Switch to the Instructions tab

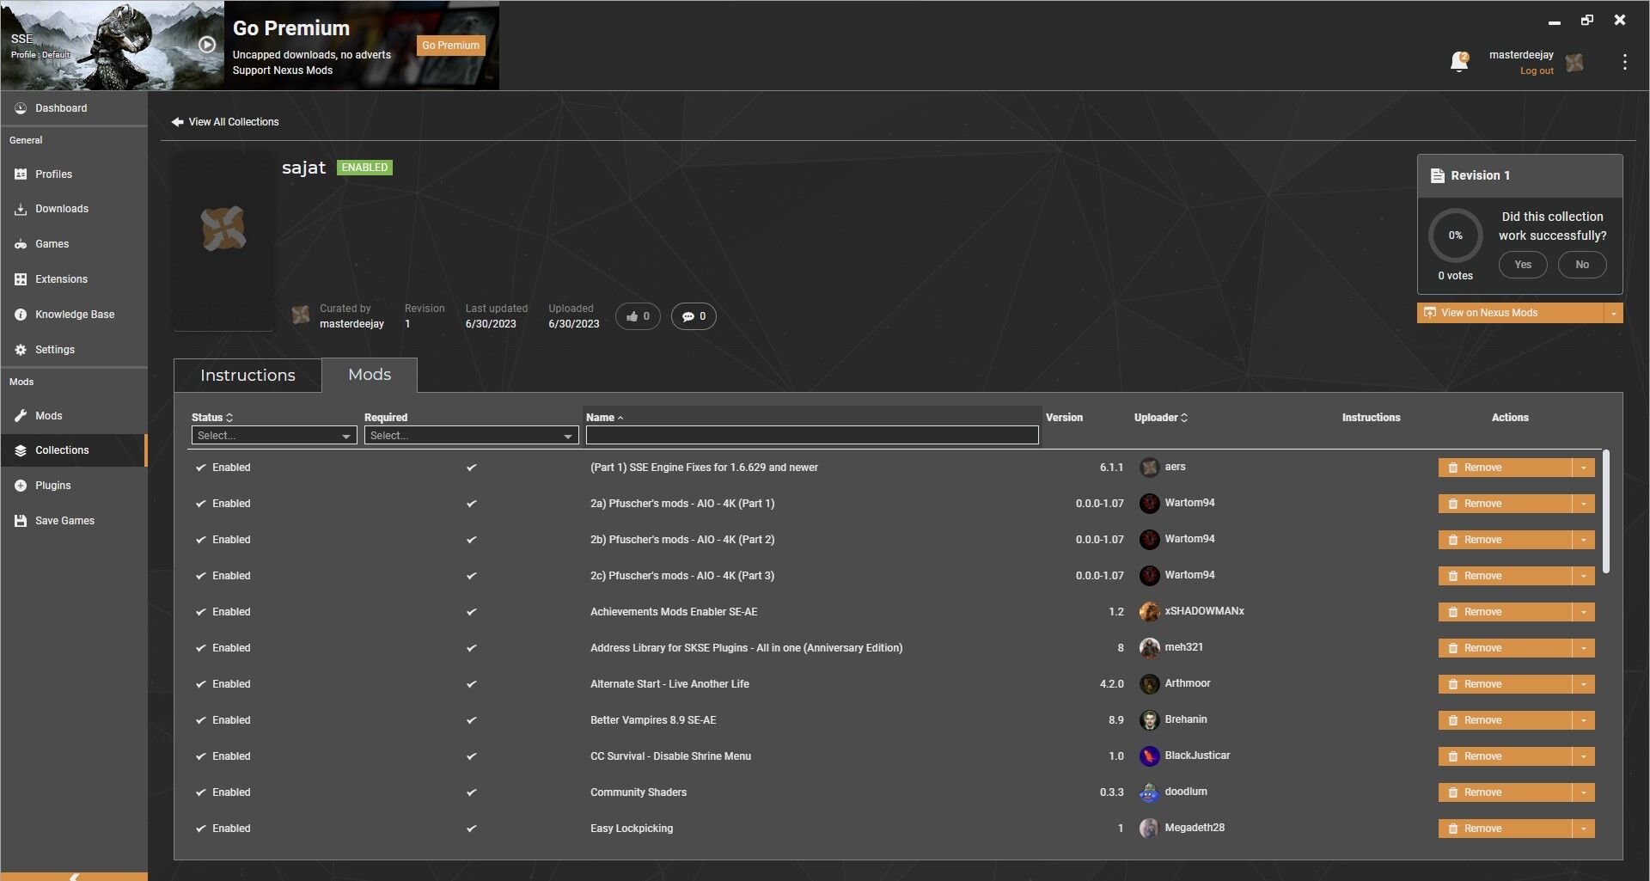[247, 376]
